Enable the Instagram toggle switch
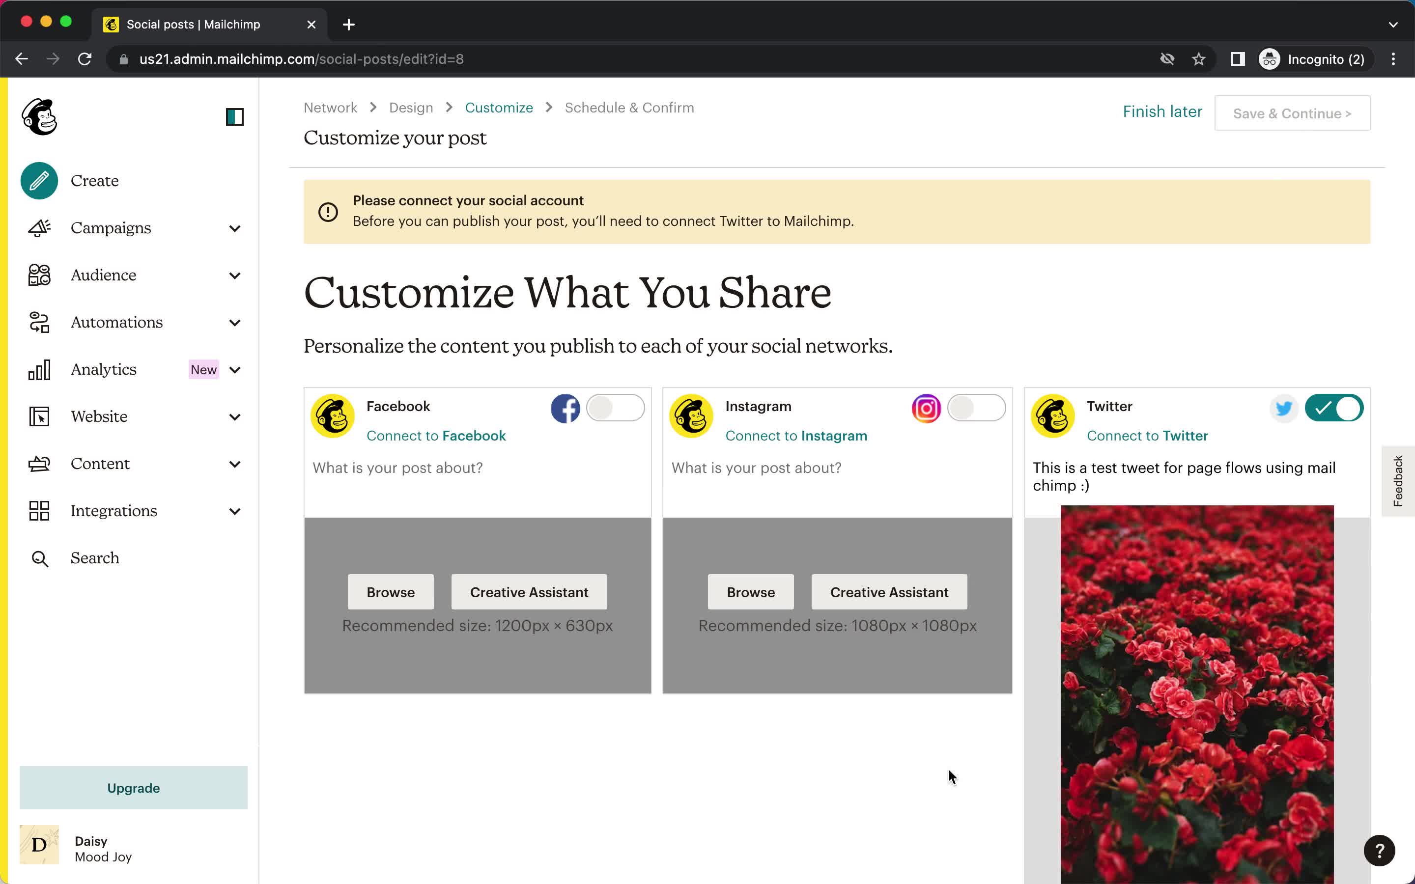 tap(976, 407)
